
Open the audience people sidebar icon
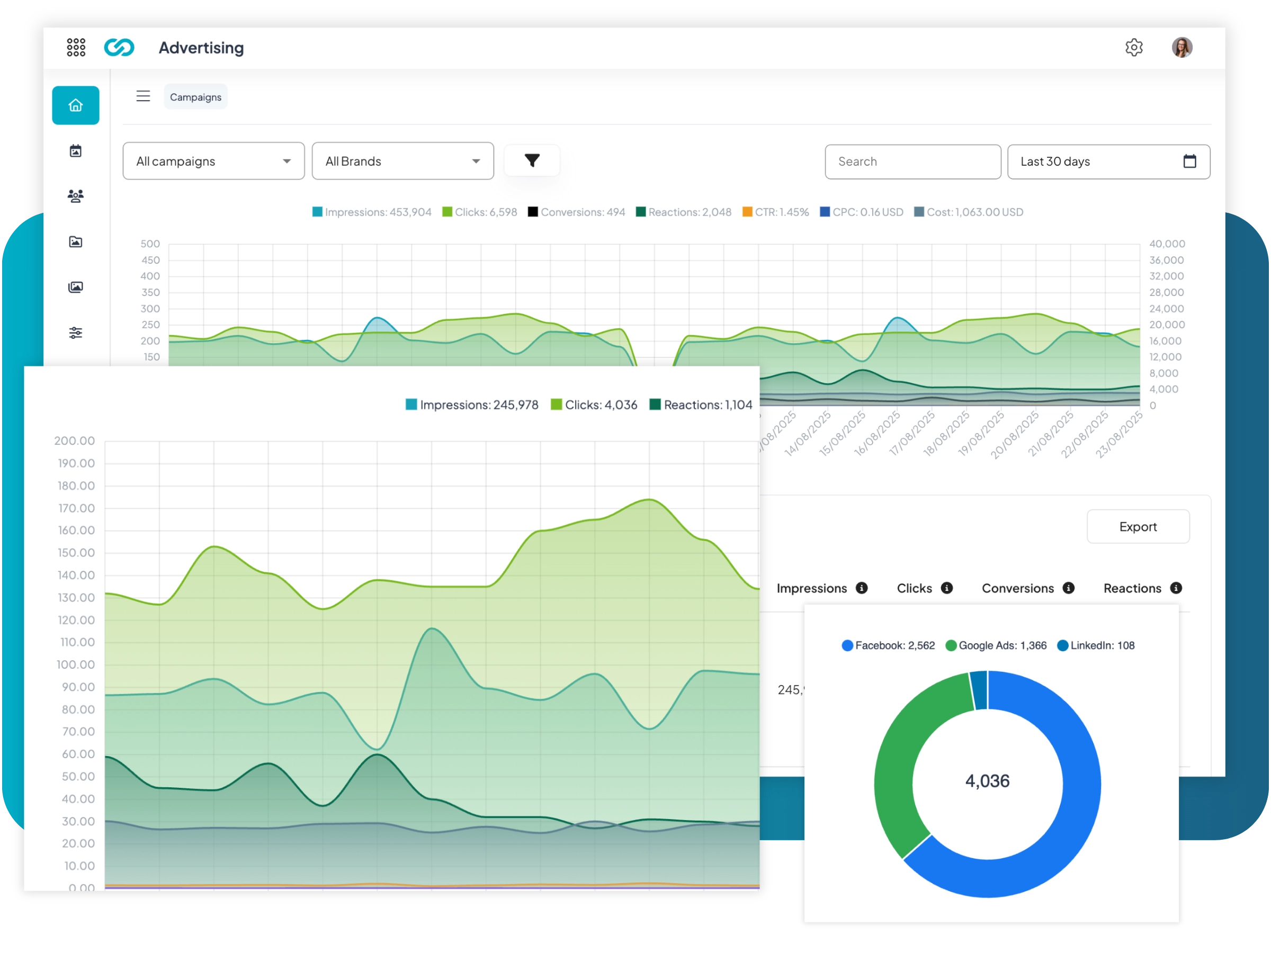[76, 196]
